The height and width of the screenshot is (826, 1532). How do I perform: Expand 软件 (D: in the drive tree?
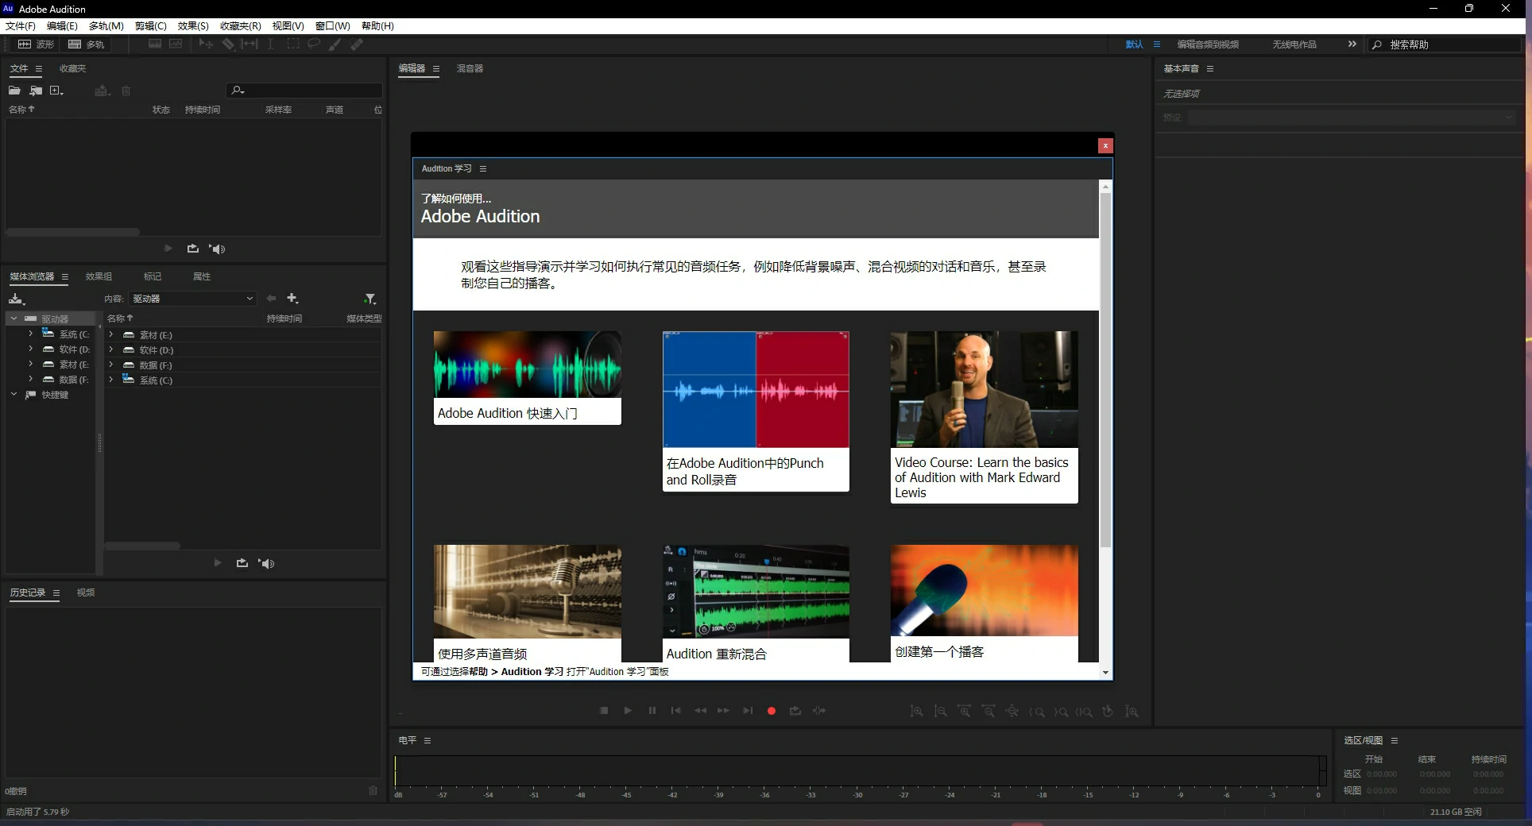coord(30,349)
